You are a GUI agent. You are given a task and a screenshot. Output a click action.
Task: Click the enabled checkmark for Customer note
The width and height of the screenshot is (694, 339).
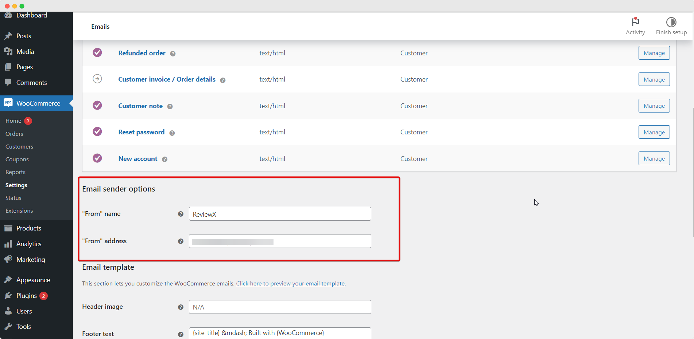tap(97, 105)
